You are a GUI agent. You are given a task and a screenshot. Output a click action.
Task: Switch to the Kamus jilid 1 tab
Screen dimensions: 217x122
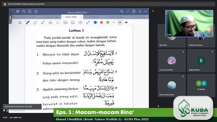(x=28, y=17)
